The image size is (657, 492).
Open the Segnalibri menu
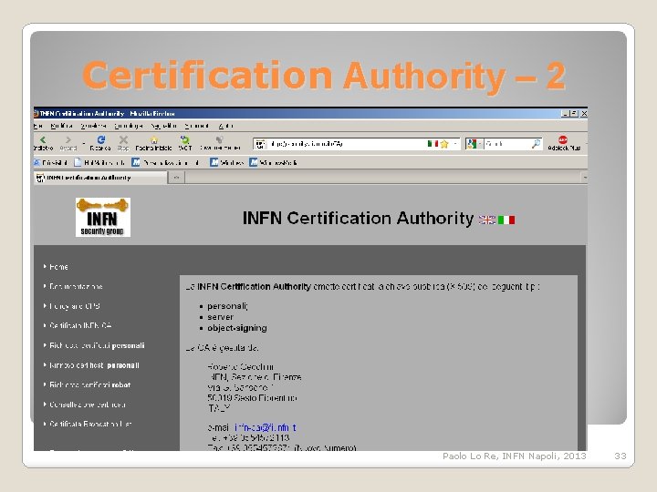coord(163,126)
